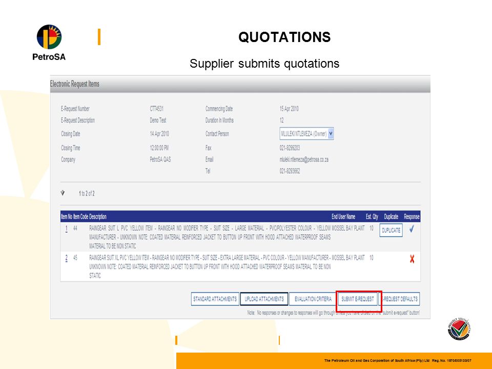Image resolution: width=492 pixels, height=369 pixels.
Task: Click the Commencing Date value 15 Apr 2010
Action: point(289,109)
